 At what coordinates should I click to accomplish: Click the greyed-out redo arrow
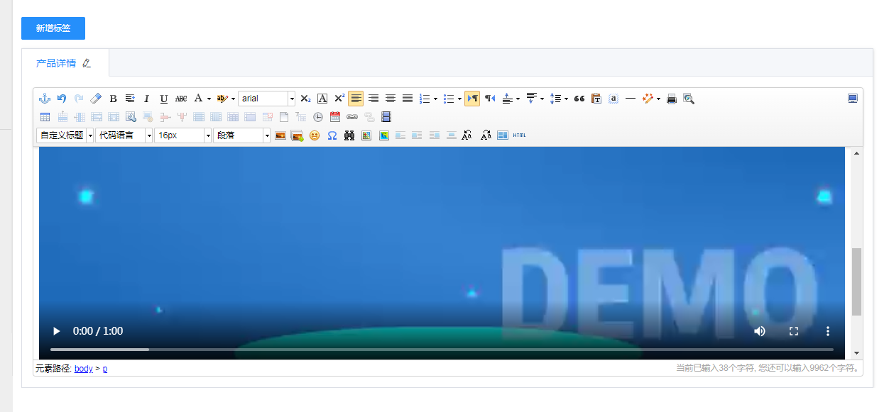(79, 99)
